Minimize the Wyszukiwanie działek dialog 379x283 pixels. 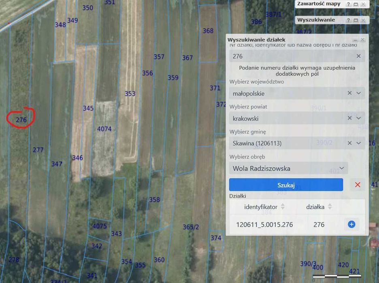(355, 40)
